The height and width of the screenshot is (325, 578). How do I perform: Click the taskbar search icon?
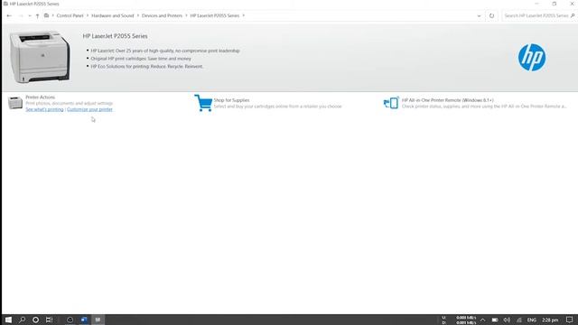coord(22,320)
